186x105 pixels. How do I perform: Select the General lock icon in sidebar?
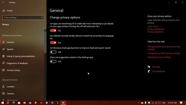(x=3, y=42)
